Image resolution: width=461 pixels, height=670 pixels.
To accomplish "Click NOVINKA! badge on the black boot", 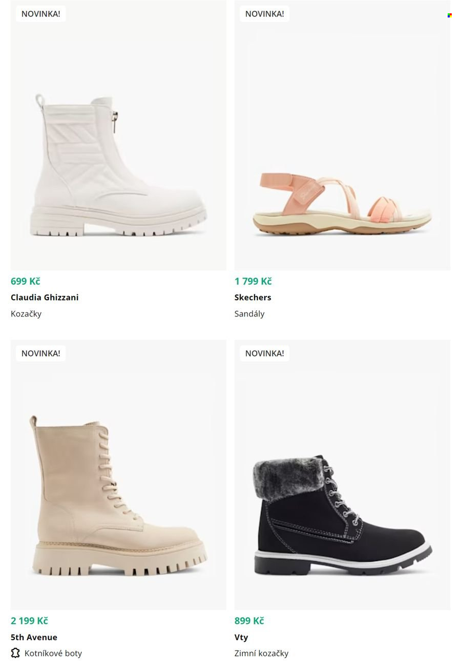I will 264,353.
